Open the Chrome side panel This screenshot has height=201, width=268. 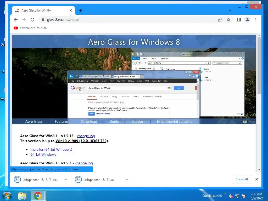[x=239, y=20]
